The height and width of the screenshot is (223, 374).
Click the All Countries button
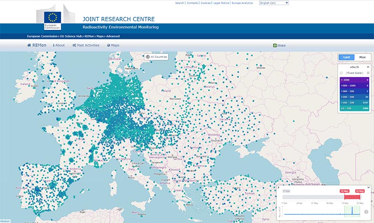[156, 57]
